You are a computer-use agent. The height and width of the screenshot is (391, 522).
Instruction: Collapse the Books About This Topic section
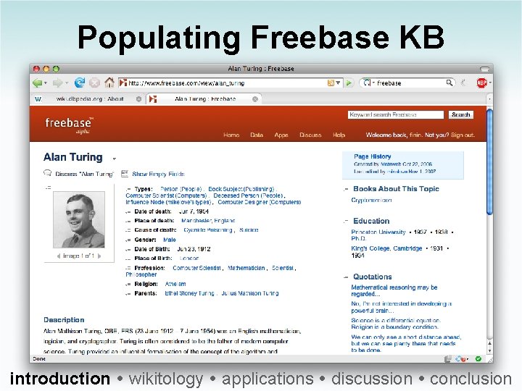(x=347, y=189)
